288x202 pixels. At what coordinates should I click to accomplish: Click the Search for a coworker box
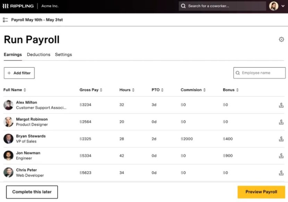click(222, 6)
